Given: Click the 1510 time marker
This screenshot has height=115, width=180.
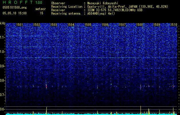Looking at the screenshot, I should click(x=174, y=25).
